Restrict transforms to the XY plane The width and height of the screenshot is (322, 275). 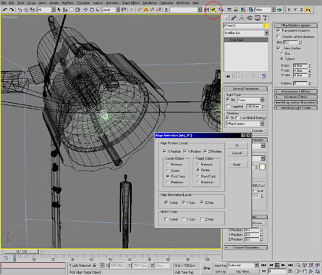(308, 9)
